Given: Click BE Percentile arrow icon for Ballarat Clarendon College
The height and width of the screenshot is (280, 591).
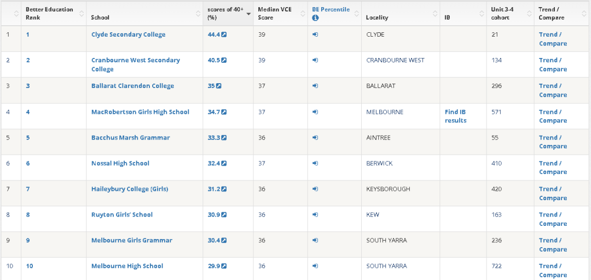Looking at the screenshot, I should pos(315,86).
